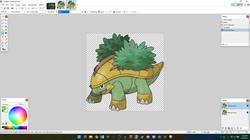Select the Text tool
250x140 pixels.
click(x=3, y=46)
